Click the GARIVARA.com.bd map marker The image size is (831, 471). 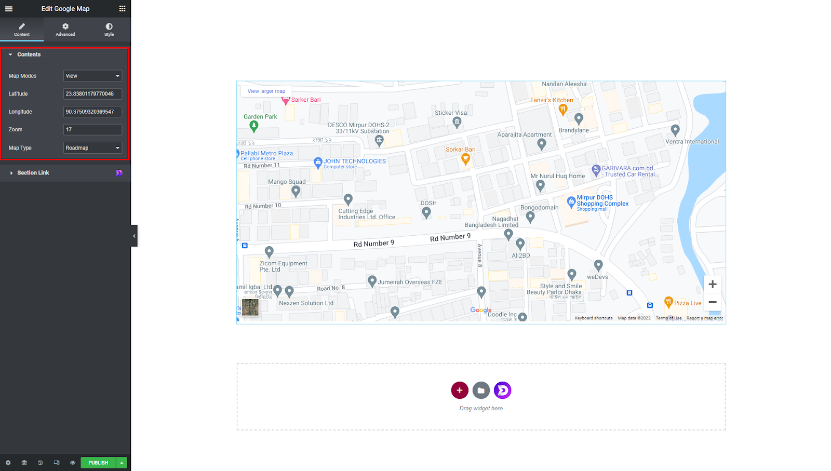coord(596,170)
